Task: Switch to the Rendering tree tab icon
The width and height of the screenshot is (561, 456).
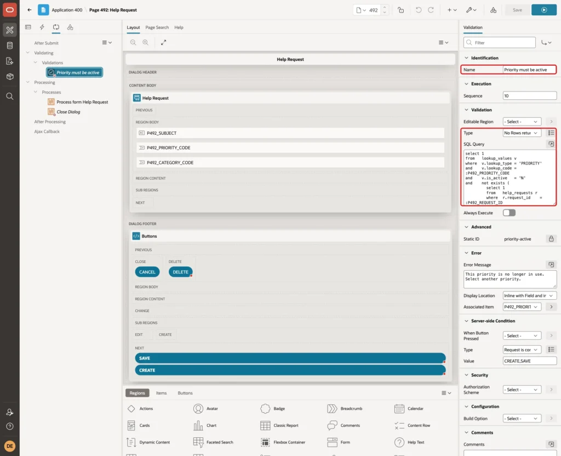Action: point(28,27)
